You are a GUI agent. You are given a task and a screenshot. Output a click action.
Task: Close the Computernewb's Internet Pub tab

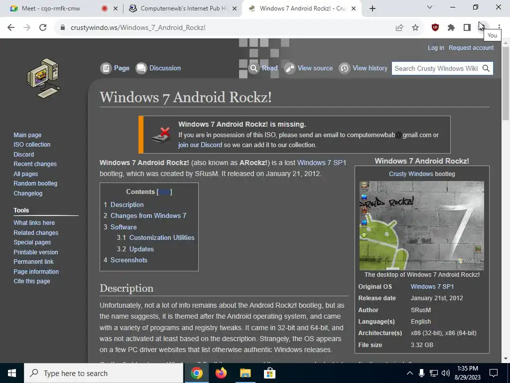point(234,9)
